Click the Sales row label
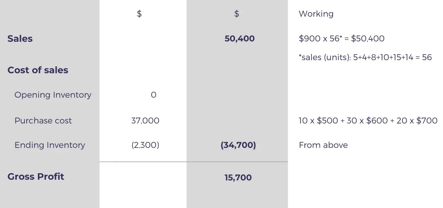This screenshot has height=208, width=443. [20, 39]
